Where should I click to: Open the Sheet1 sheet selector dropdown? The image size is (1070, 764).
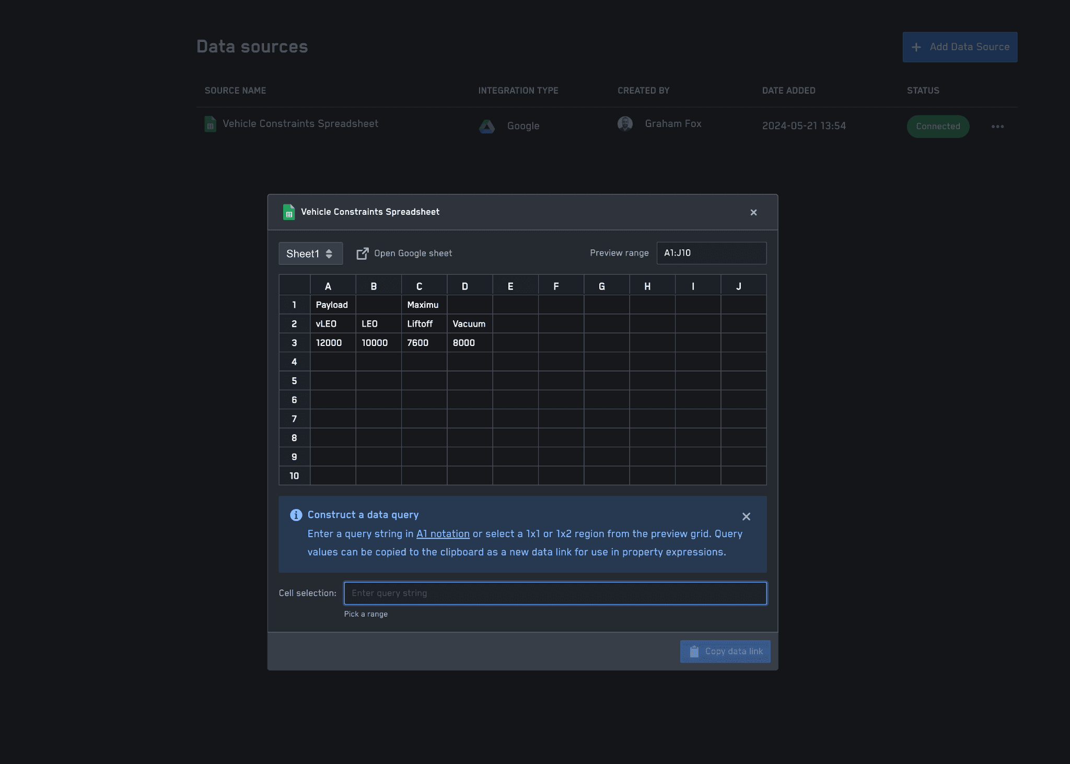[x=310, y=253]
